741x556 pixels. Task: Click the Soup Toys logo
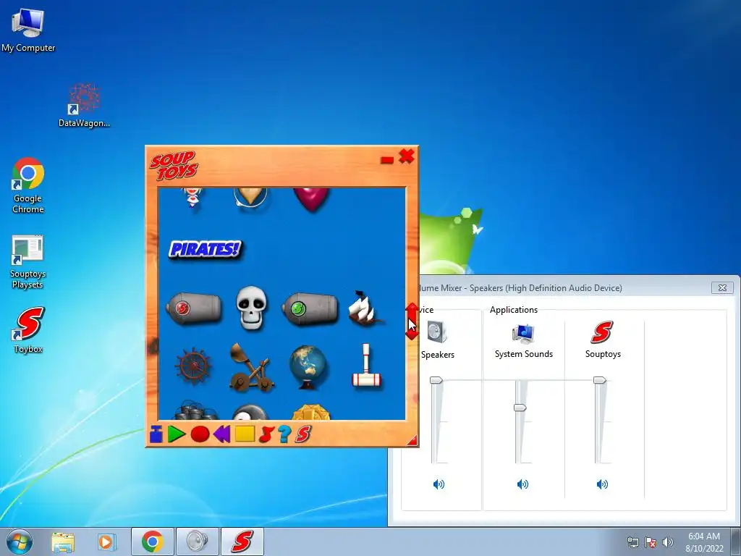click(174, 166)
